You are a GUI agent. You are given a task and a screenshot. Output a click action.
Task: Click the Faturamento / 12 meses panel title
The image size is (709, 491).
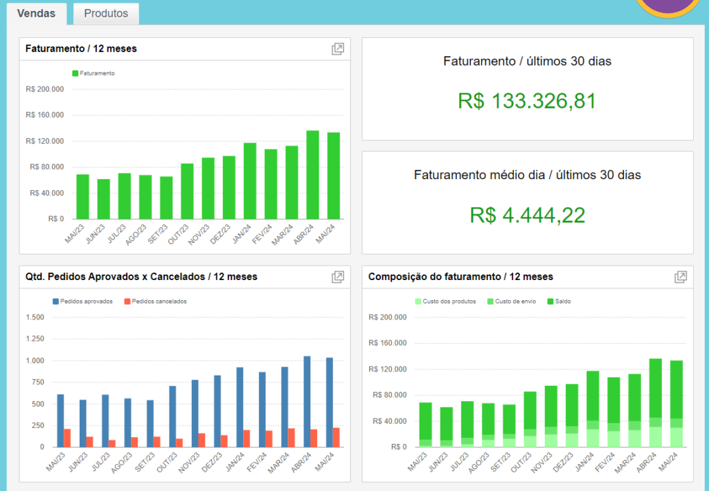tap(81, 49)
